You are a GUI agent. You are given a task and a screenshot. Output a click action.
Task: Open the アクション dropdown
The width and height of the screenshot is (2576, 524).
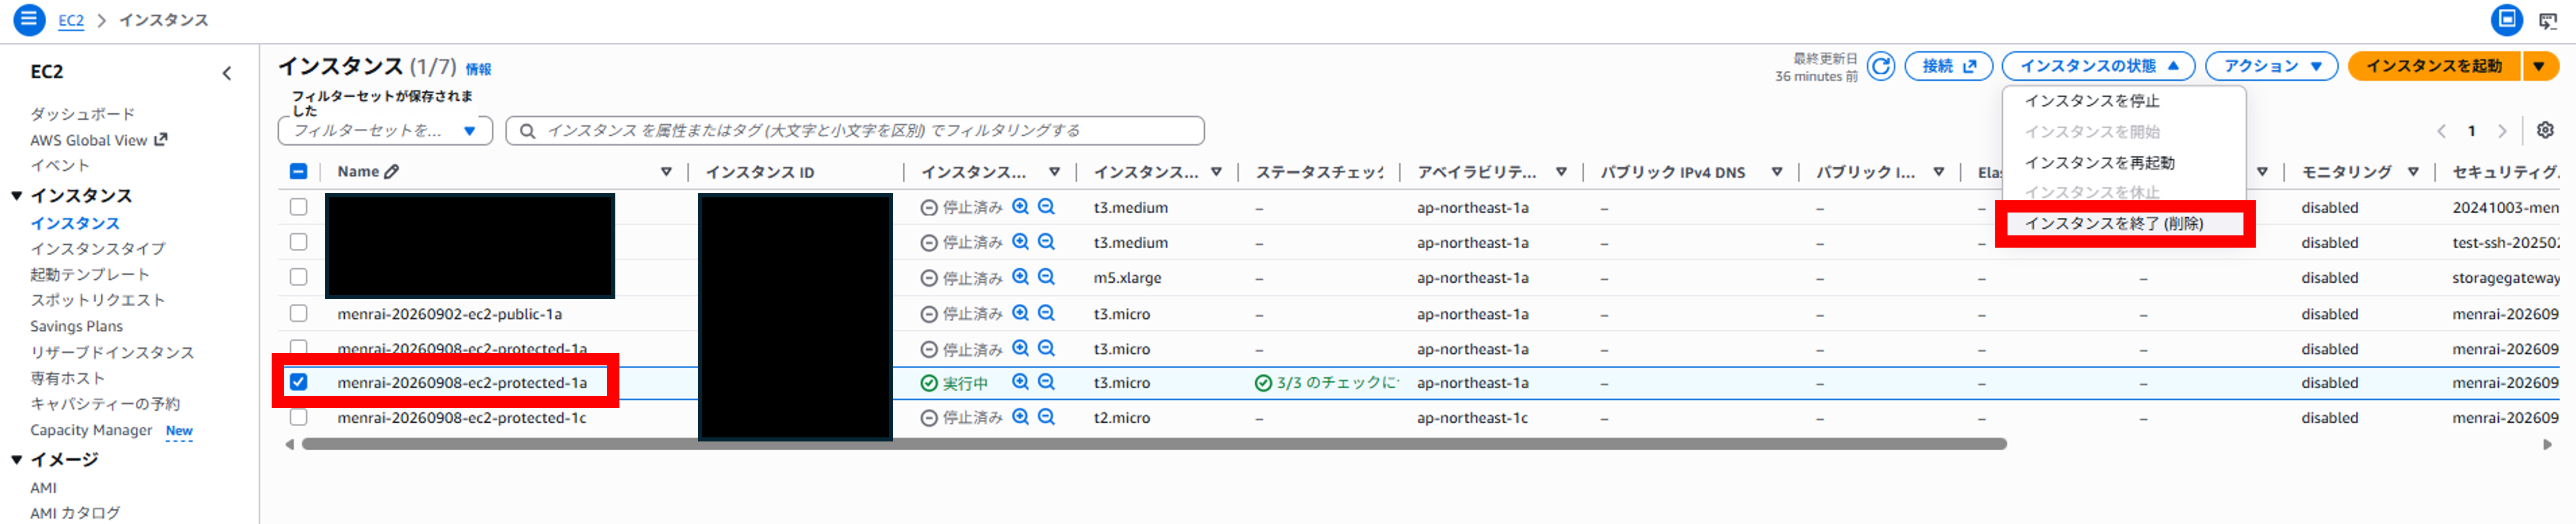tap(2271, 66)
